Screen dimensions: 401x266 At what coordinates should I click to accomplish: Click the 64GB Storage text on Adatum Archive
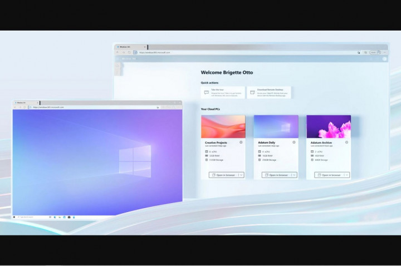coord(321,160)
